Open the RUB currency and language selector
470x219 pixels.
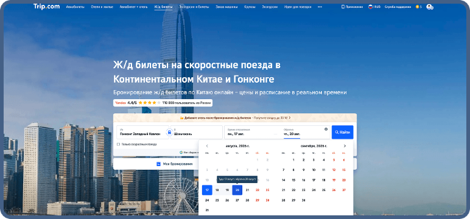(x=374, y=7)
